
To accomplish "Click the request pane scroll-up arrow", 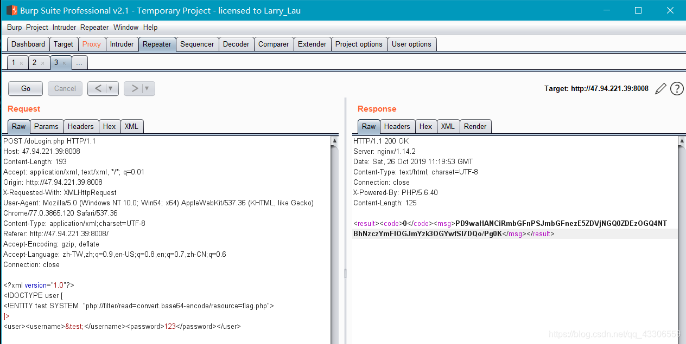I will tap(334, 141).
